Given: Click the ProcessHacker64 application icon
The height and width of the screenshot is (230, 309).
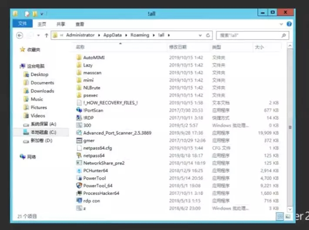Looking at the screenshot, I should click(x=79, y=193).
